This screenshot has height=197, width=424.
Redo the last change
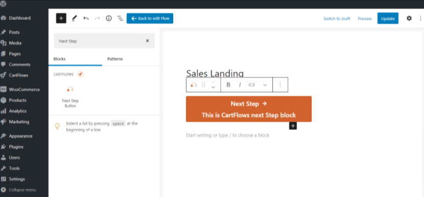coord(98,18)
